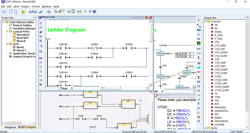Screen dimensions: 250x133
Task: Open the Project menu
Action: pyautogui.click(x=26, y=7)
